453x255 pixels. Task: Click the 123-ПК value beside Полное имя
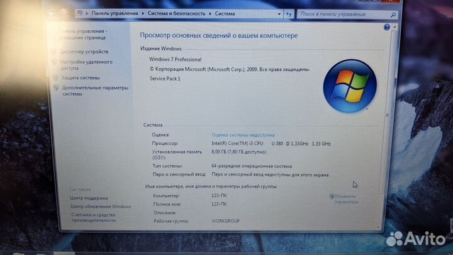(219, 204)
